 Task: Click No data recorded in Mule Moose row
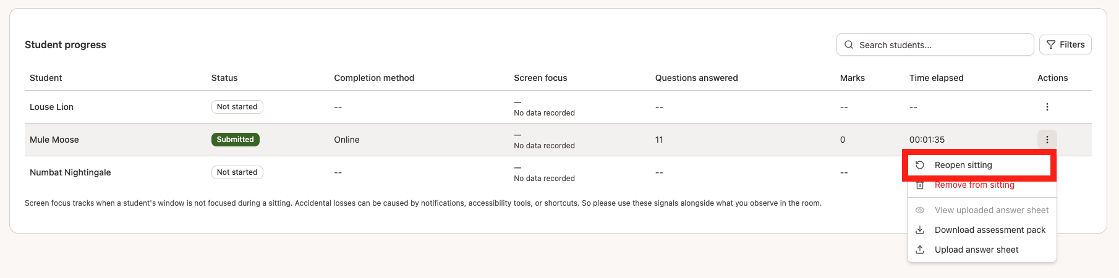tap(544, 146)
